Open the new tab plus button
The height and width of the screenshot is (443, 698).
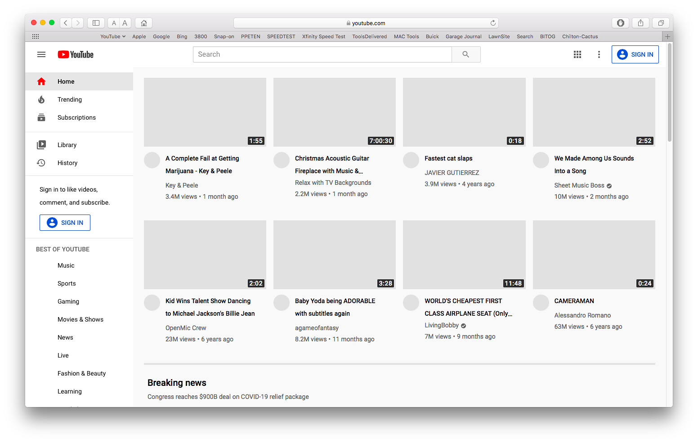pos(667,36)
